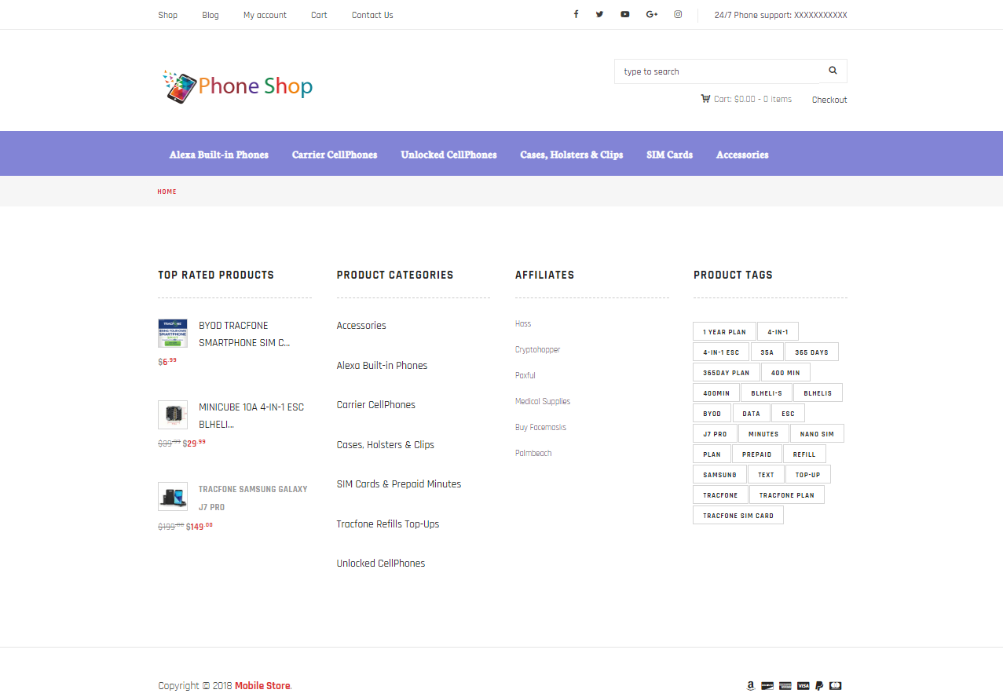Open the Contact Us page

point(372,15)
